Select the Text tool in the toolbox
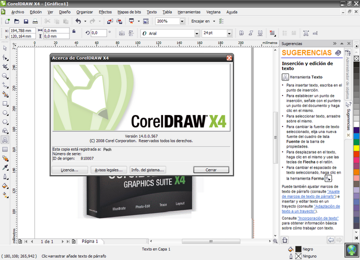 pyautogui.click(x=5, y=140)
